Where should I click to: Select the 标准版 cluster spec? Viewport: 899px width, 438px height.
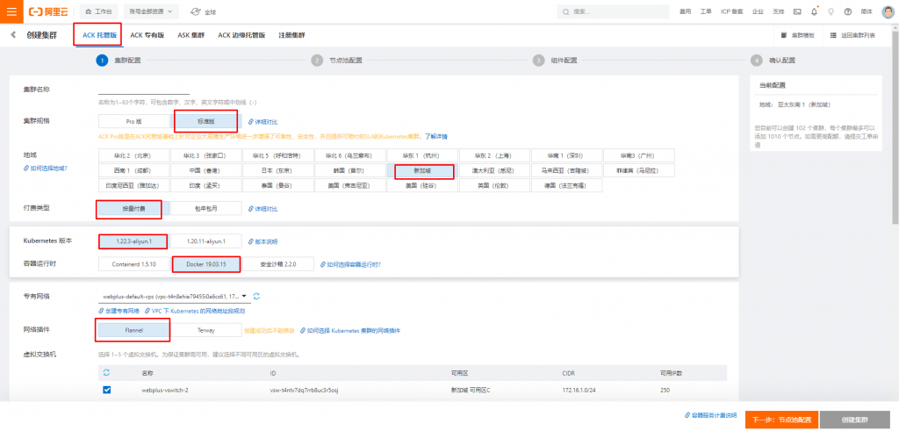coord(205,121)
